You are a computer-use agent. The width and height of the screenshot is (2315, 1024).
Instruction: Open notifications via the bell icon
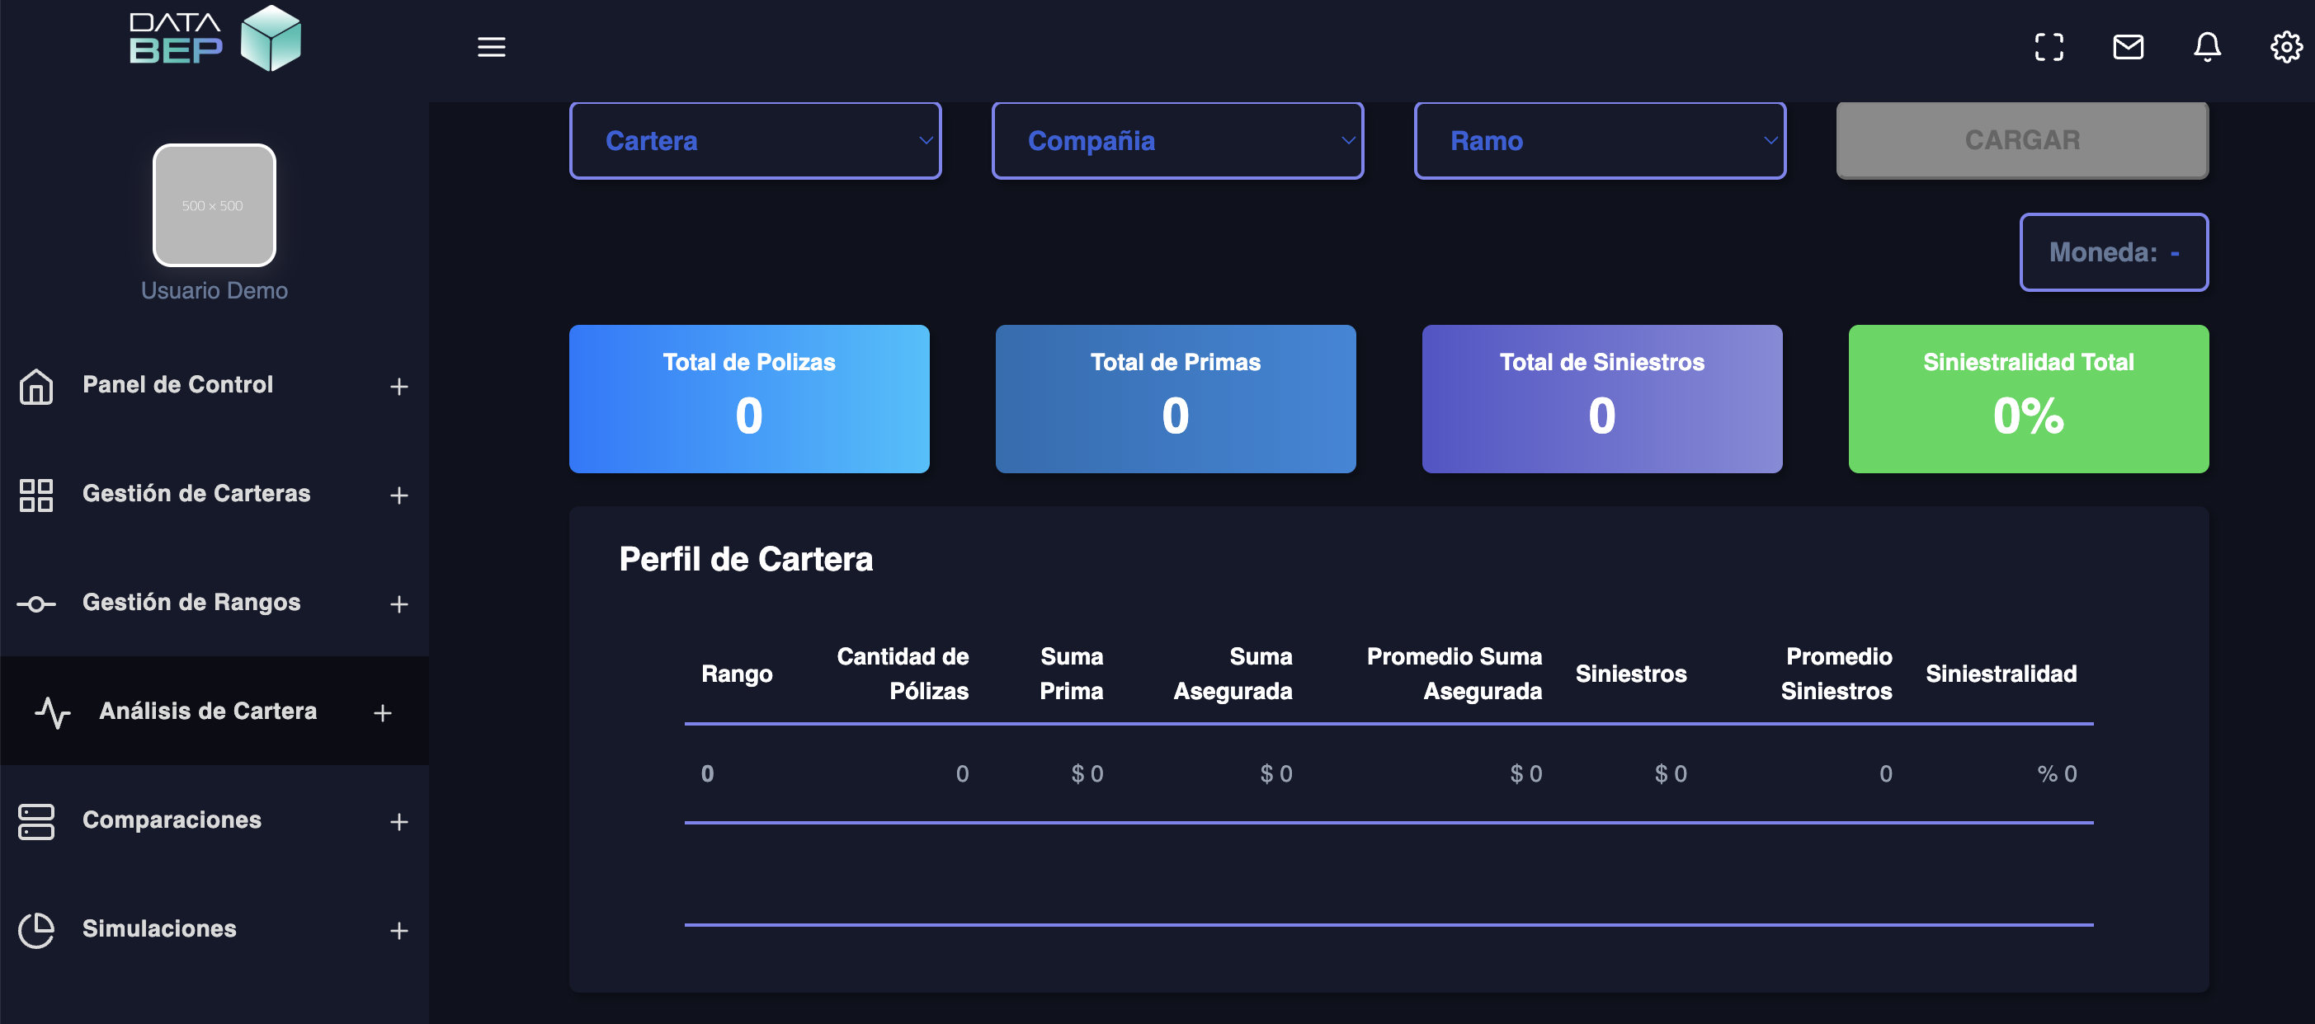(x=2207, y=47)
